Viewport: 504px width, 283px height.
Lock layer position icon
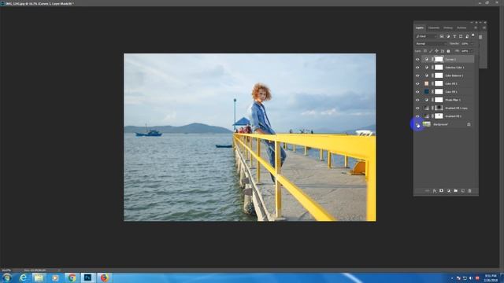coord(436,51)
